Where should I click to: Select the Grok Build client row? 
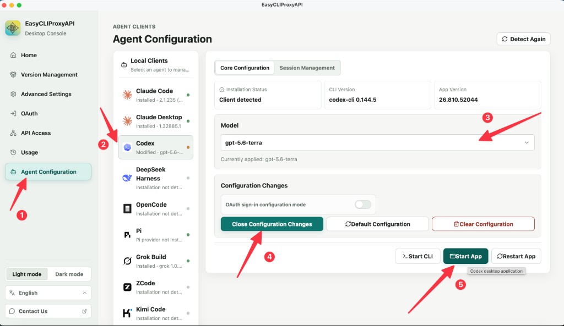tap(156, 261)
